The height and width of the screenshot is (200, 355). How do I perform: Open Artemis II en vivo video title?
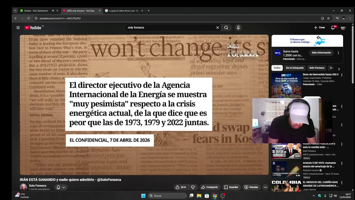319,165
